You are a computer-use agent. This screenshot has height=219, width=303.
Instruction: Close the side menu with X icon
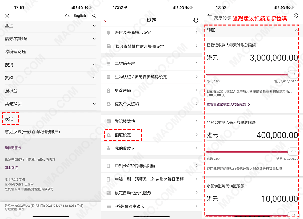[7, 16]
